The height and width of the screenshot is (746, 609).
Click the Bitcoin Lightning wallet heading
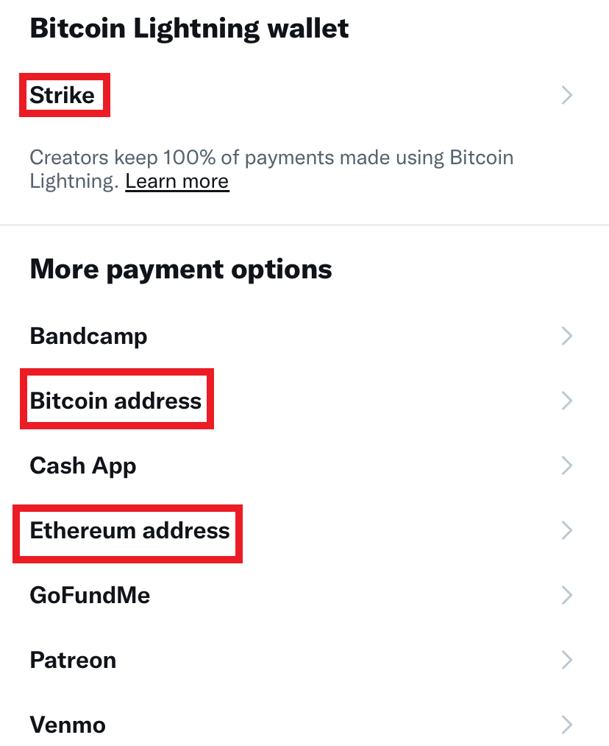click(188, 28)
